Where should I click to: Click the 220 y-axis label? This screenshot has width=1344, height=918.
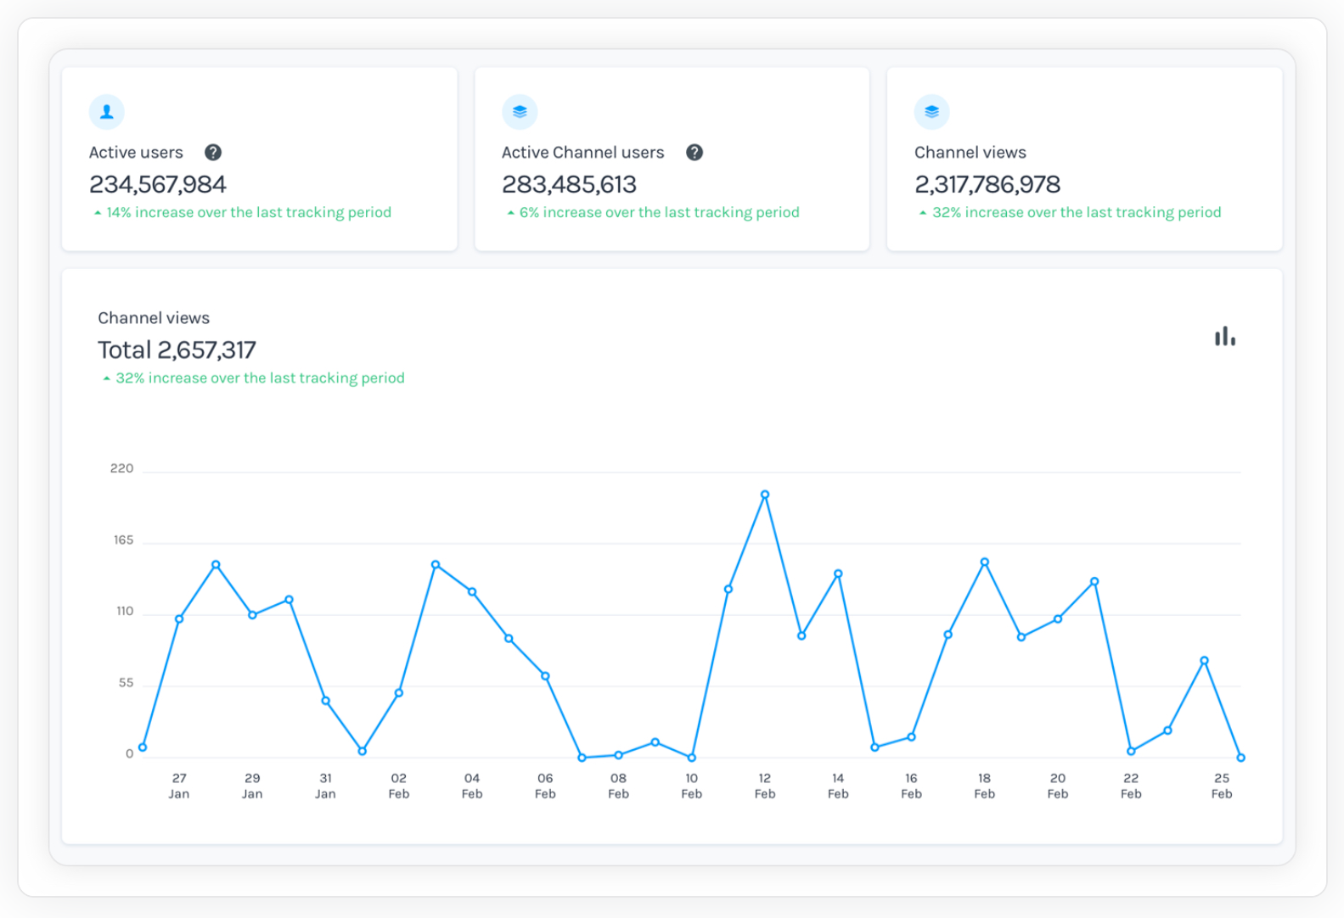pos(121,468)
